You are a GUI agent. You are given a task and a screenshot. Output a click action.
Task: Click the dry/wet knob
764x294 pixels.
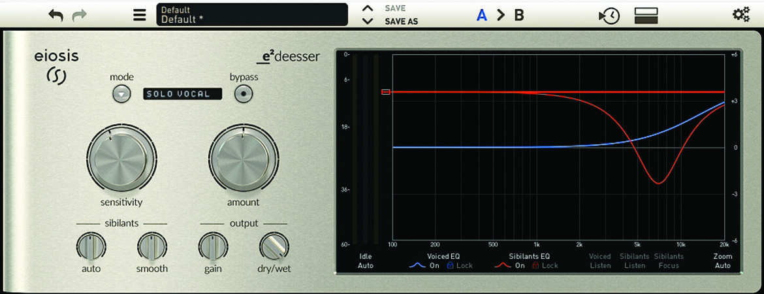click(x=274, y=246)
